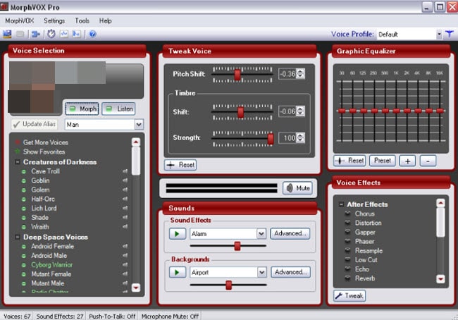Open the Settings menu
Image resolution: width=458 pixels, height=320 pixels.
54,20
